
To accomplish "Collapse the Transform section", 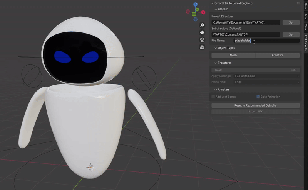I will pyautogui.click(x=216, y=63).
